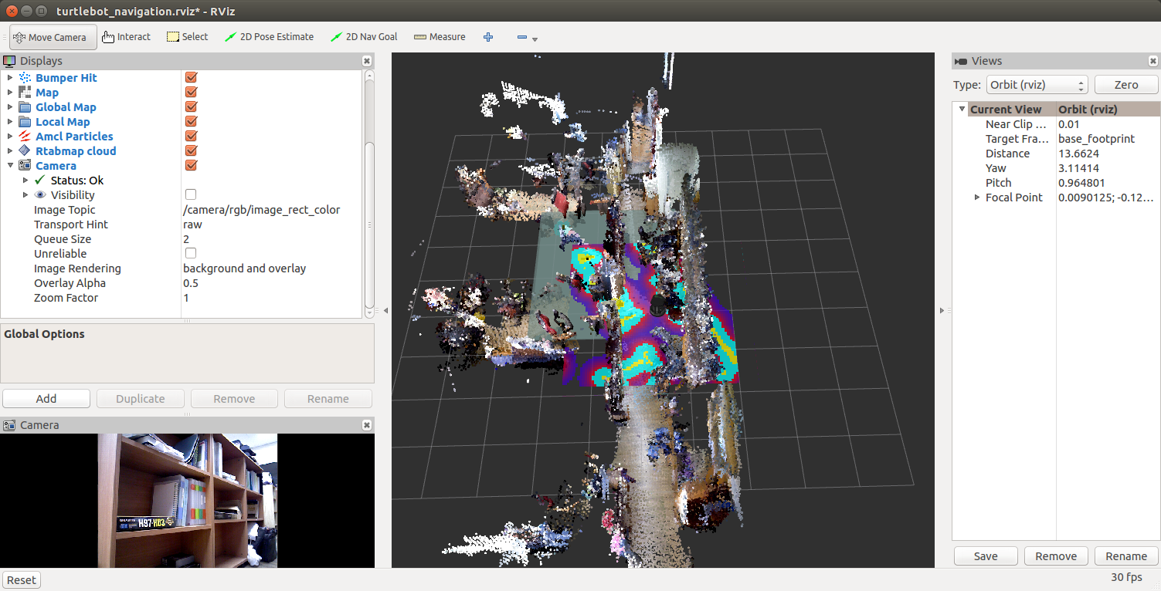Collapse the Camera display tree
The image size is (1161, 591).
click(x=10, y=166)
